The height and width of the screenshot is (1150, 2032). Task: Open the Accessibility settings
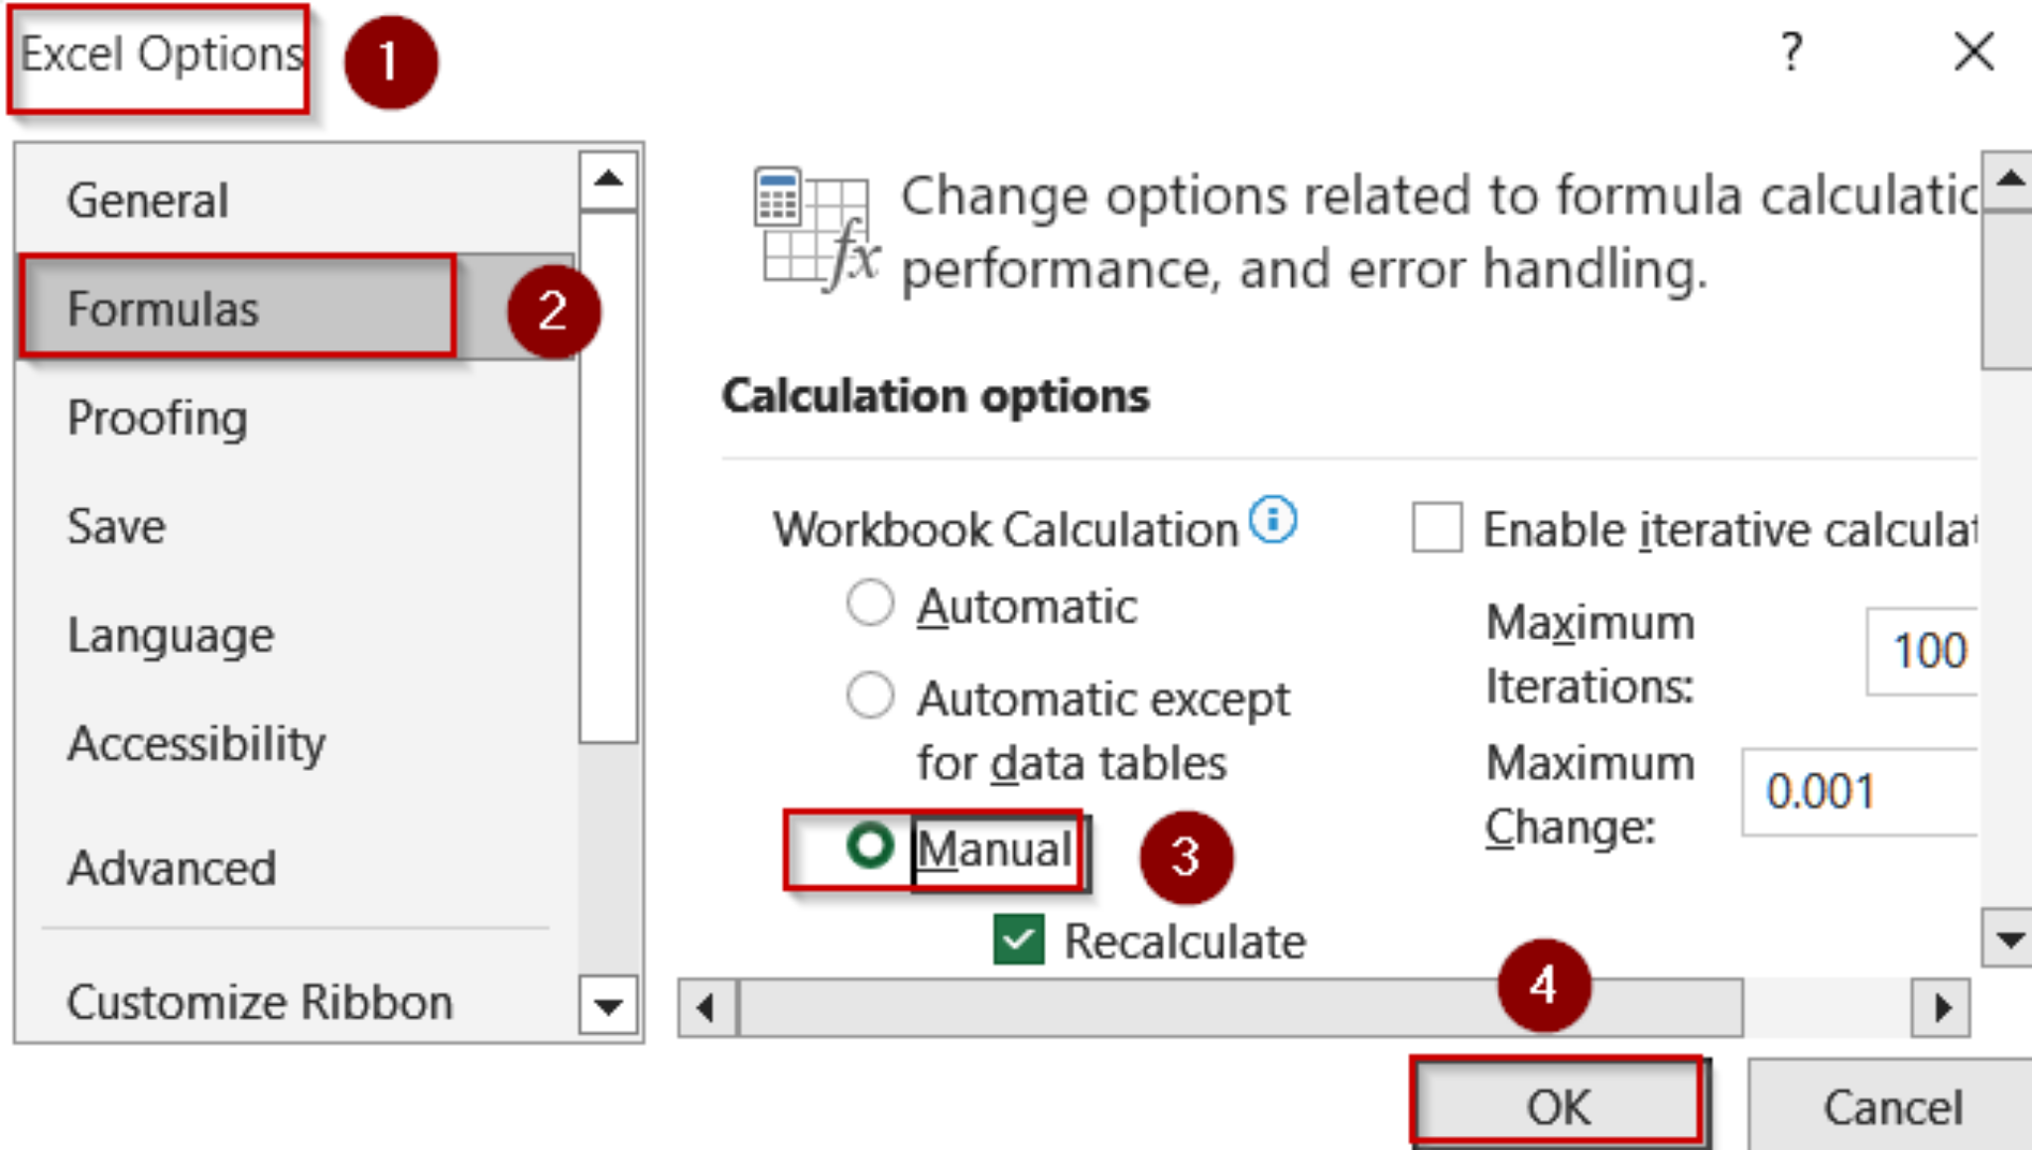tap(196, 743)
